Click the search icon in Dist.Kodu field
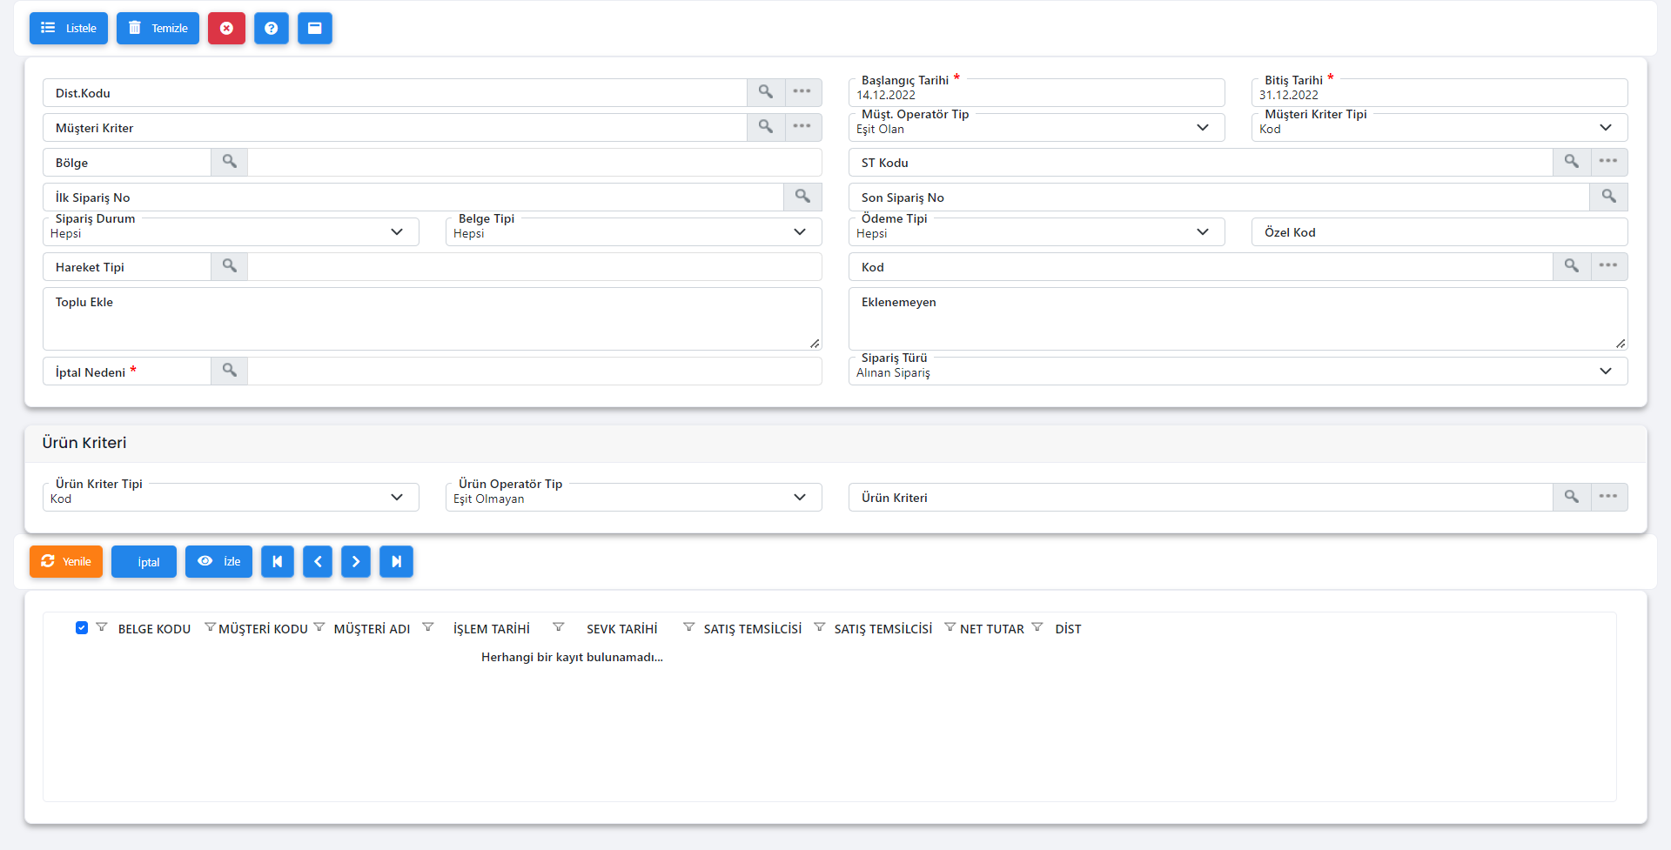 click(766, 92)
